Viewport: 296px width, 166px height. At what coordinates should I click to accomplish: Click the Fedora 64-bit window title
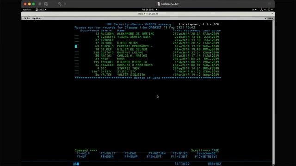(x=168, y=4)
